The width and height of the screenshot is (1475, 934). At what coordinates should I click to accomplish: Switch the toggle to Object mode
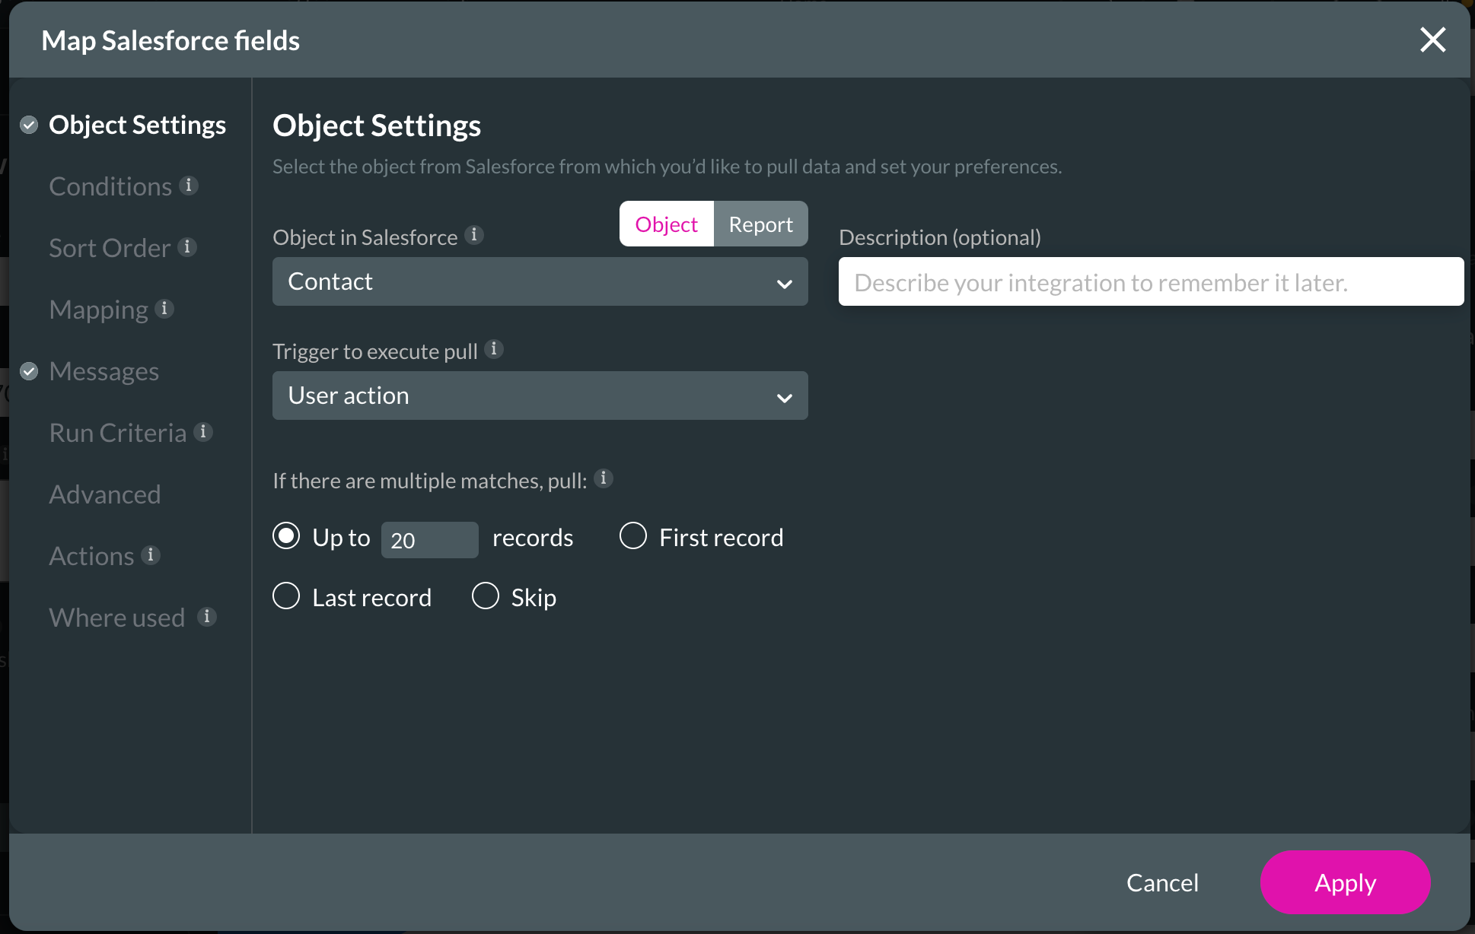pos(667,224)
